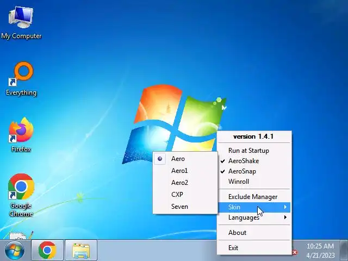Open the About entry
This screenshot has height=261, width=348.
[254, 233]
